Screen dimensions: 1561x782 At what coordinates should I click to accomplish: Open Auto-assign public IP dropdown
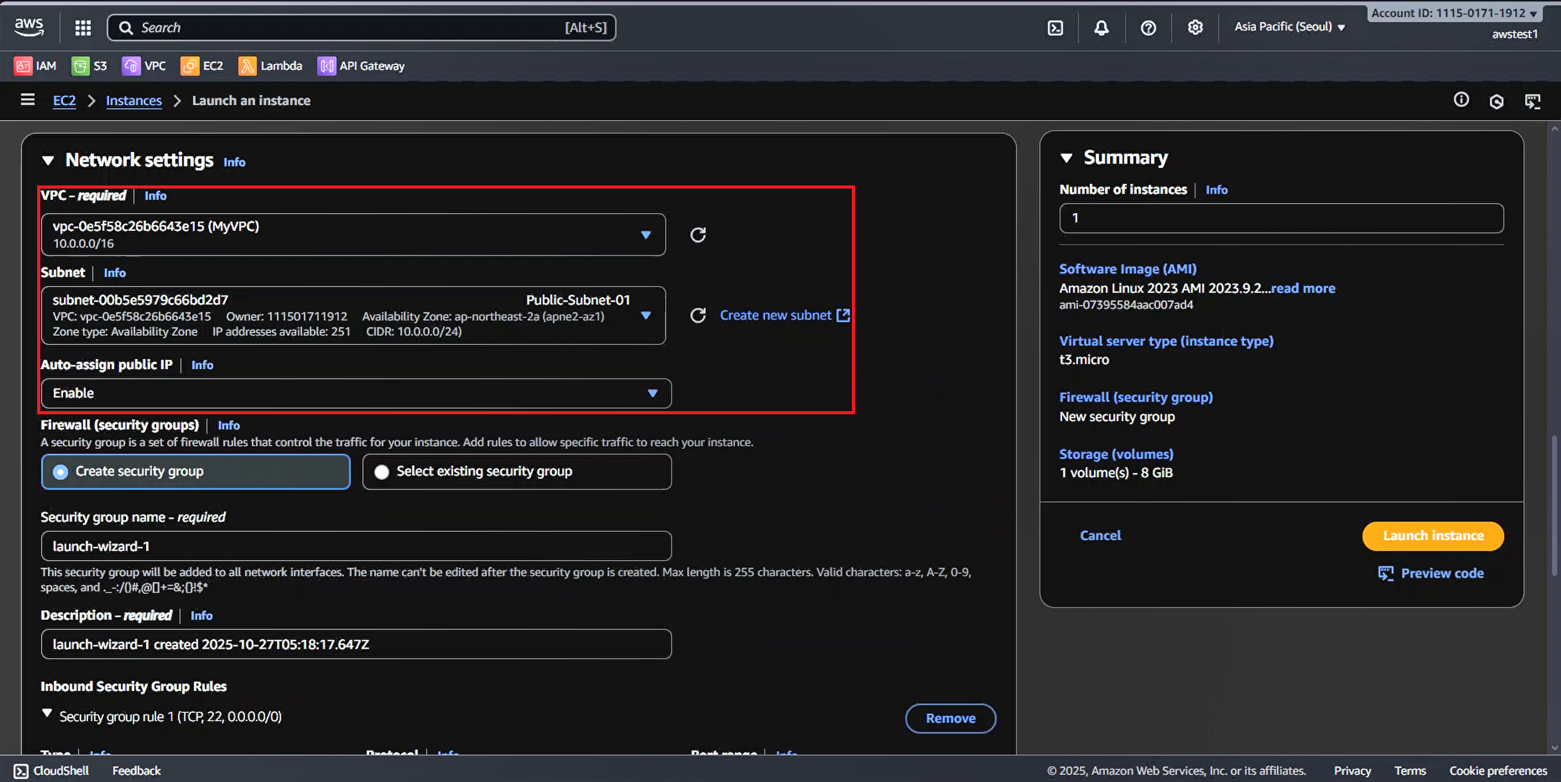point(356,394)
